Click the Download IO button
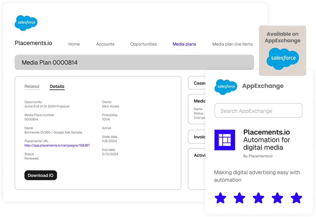The height and width of the screenshot is (217, 316). point(40,175)
